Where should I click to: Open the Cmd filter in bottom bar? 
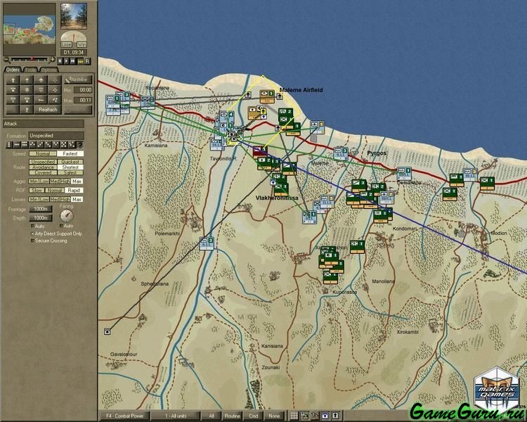tap(254, 416)
